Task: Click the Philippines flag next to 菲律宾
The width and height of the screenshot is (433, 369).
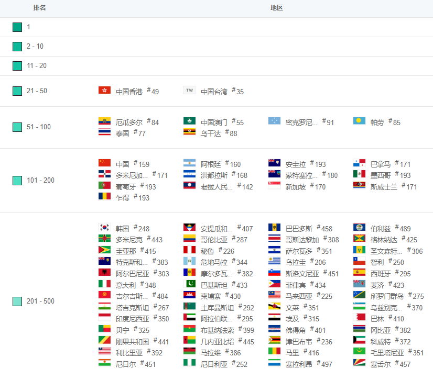Action: [x=274, y=284]
